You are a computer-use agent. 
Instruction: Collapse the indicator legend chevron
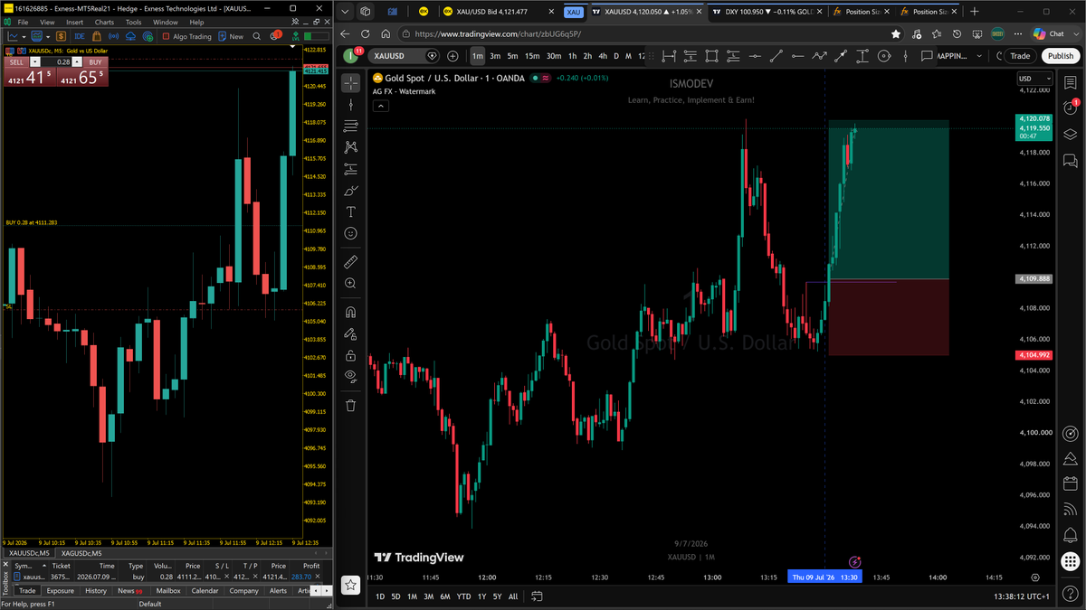381,106
